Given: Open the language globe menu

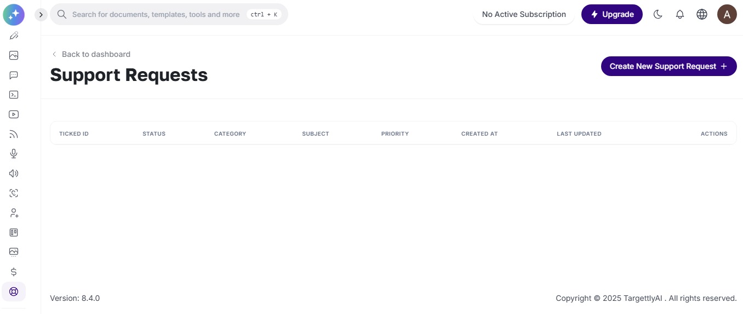Looking at the screenshot, I should 702,15.
